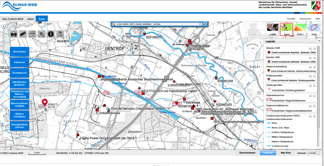Screen dimensions: 324x166
Task: Click discharge point triangle 632961003
Action: pos(214,102)
